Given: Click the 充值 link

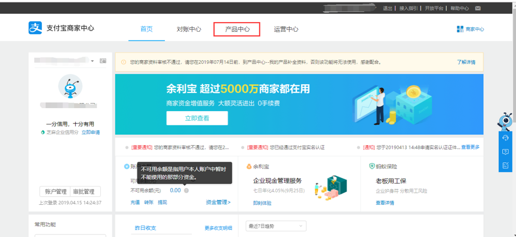Looking at the screenshot, I should pyautogui.click(x=135, y=202).
